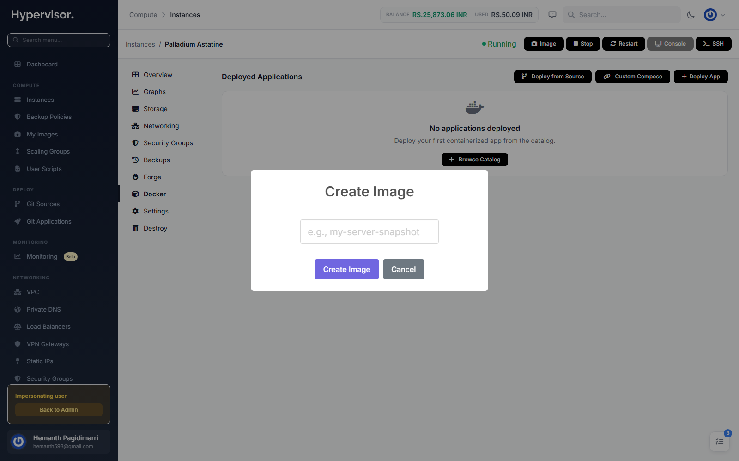Click the Instances breadcrumb link
Image resolution: width=739 pixels, height=461 pixels.
140,44
